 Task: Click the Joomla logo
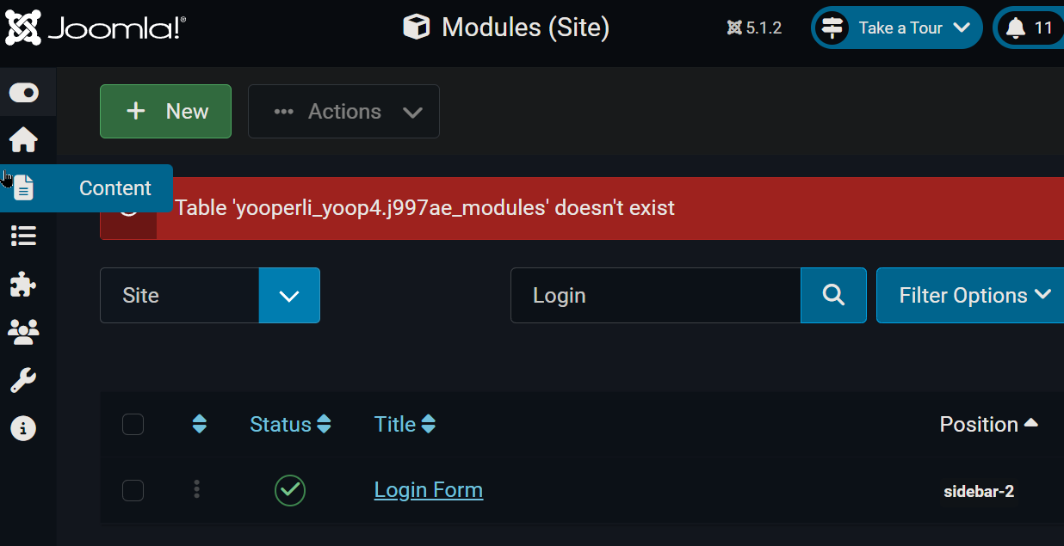[x=96, y=28]
